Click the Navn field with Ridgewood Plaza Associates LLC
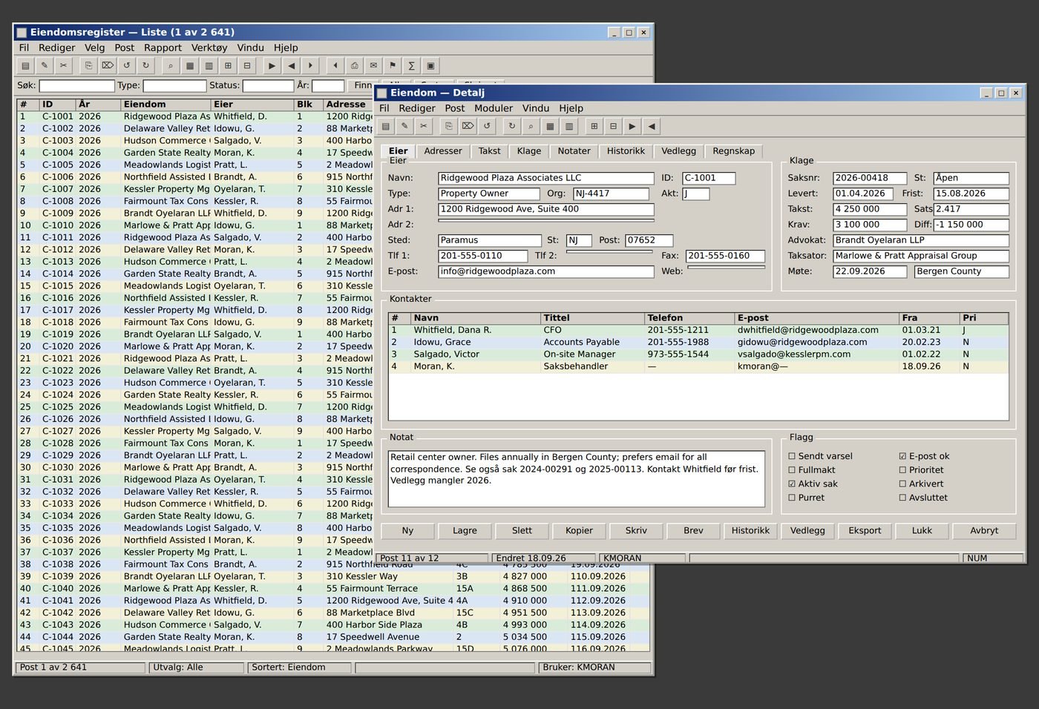 click(x=546, y=178)
